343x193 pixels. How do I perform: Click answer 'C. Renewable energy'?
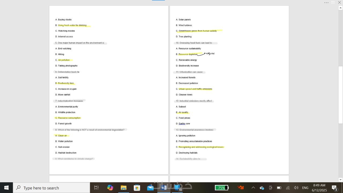coord(187,60)
